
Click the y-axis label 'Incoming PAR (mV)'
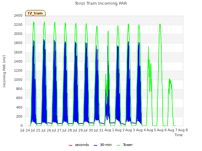coord(4,71)
